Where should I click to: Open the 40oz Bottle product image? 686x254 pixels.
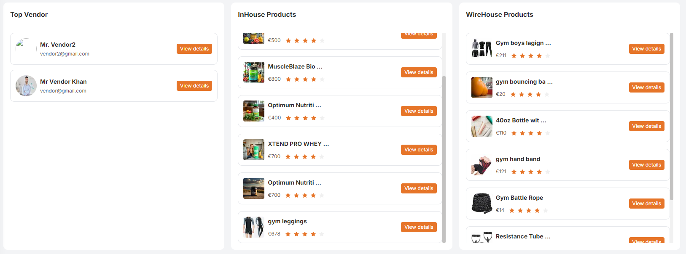[x=482, y=126]
